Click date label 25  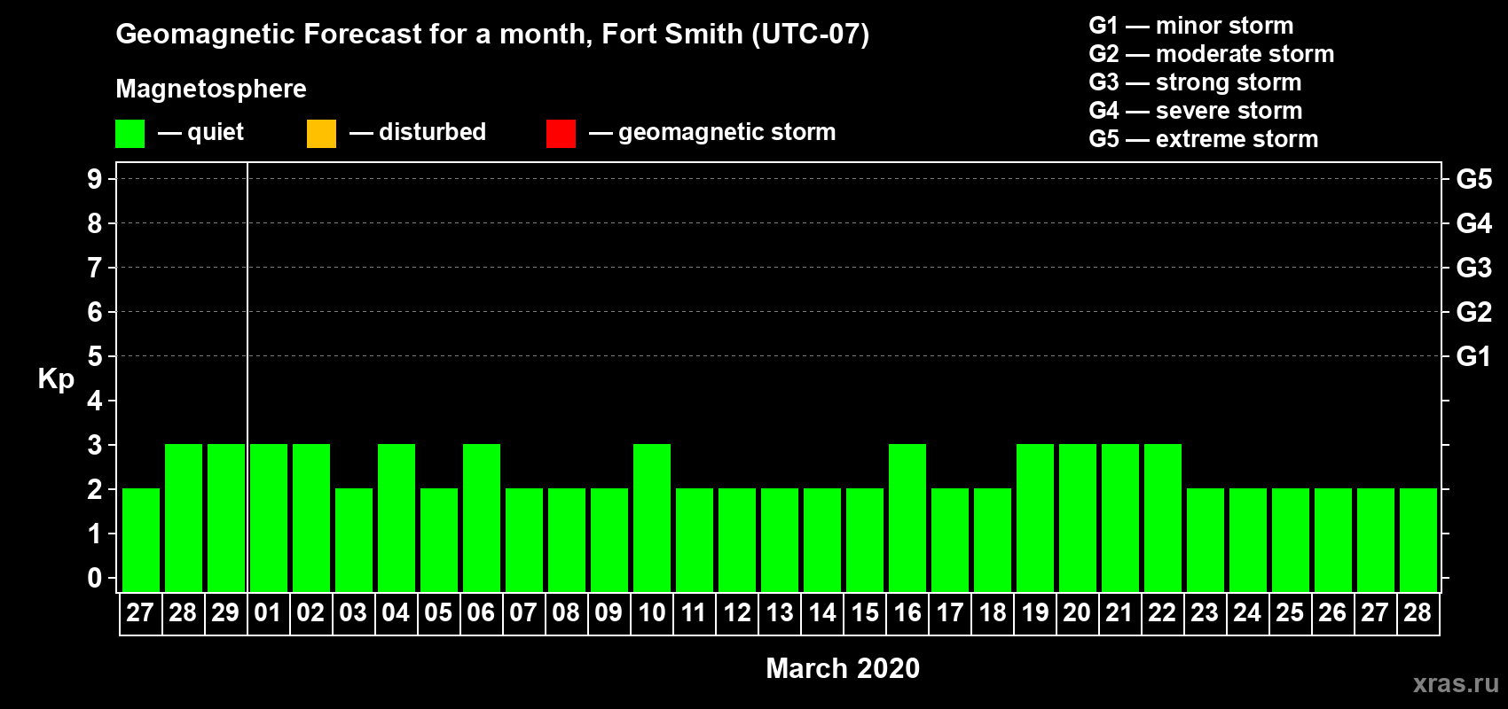[1290, 612]
